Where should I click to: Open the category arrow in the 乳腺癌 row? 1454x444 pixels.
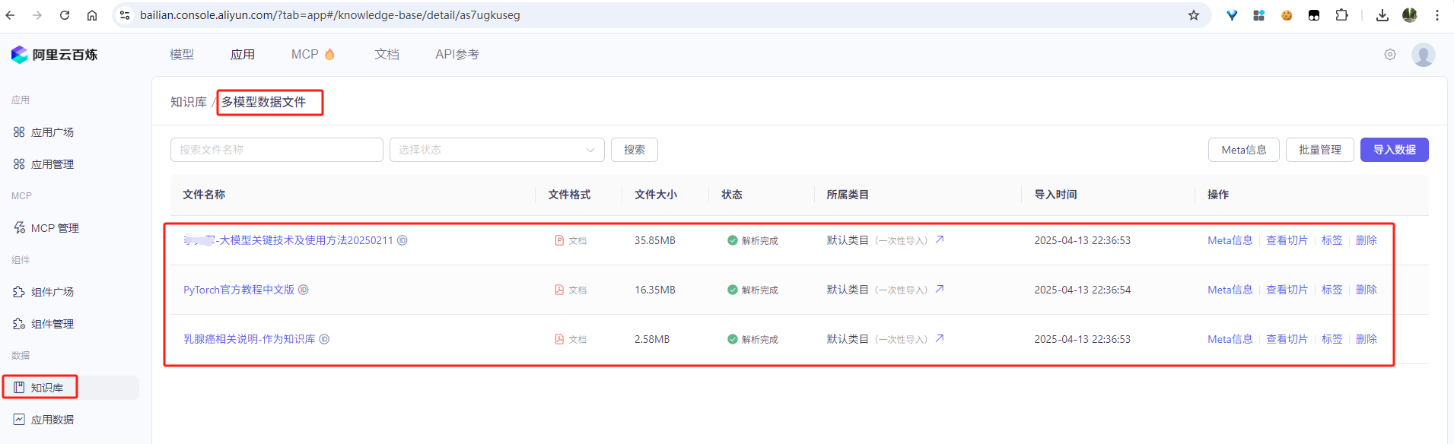940,338
